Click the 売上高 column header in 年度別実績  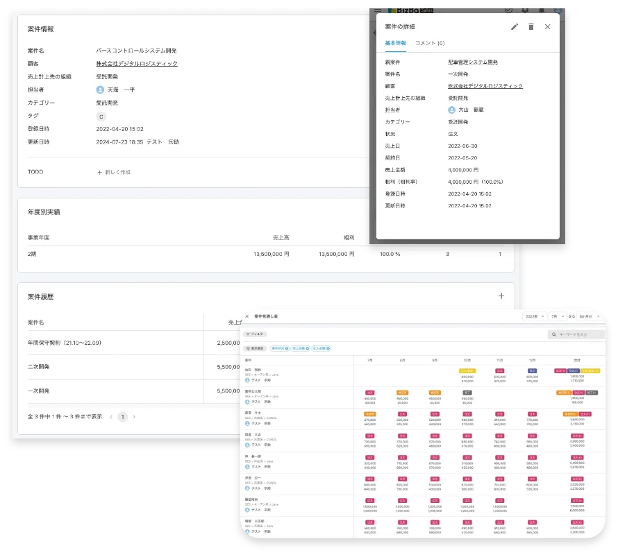(x=281, y=237)
